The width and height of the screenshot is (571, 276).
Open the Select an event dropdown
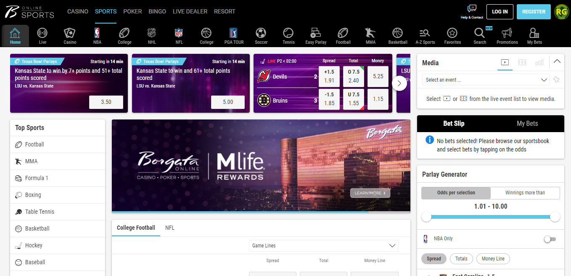click(486, 80)
